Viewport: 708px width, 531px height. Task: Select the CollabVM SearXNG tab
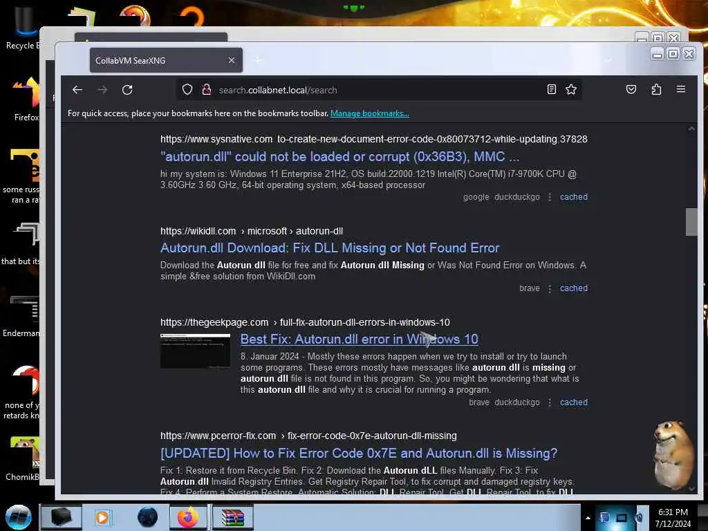pyautogui.click(x=166, y=60)
